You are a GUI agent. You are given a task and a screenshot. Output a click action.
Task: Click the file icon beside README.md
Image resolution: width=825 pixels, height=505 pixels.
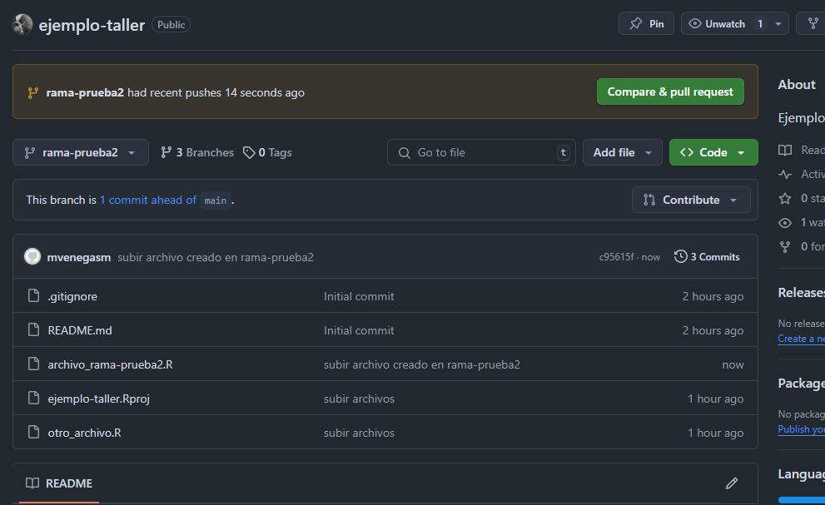pyautogui.click(x=33, y=329)
